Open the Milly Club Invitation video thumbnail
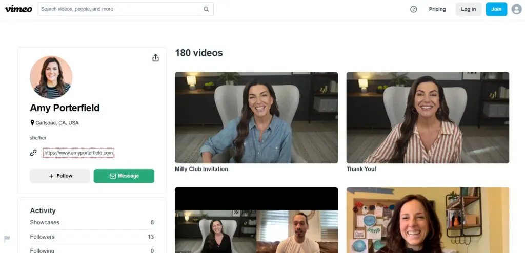Image resolution: width=525 pixels, height=253 pixels. click(256, 117)
